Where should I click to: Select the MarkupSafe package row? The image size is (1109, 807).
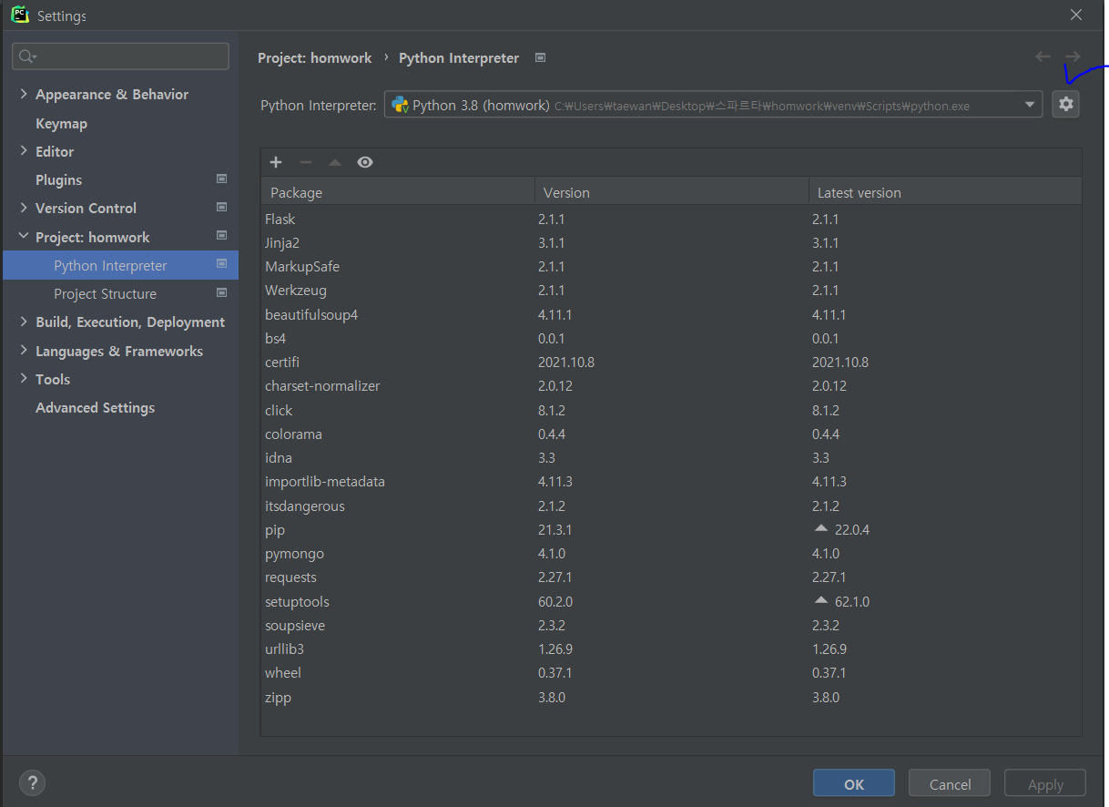pyautogui.click(x=671, y=266)
